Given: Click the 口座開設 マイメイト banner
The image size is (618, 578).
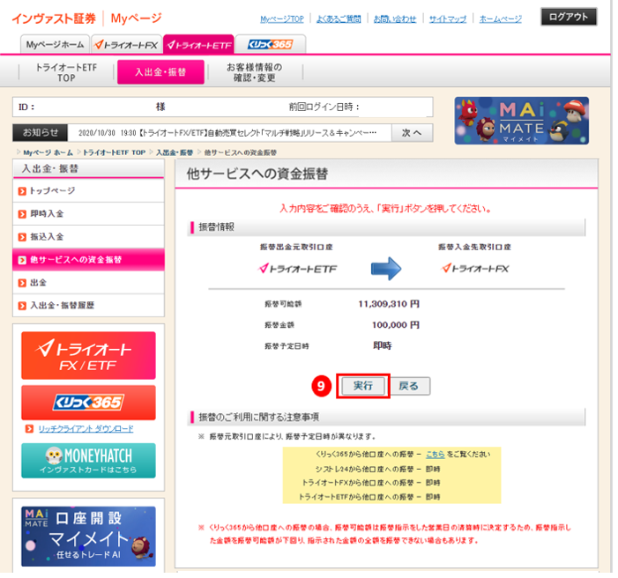Looking at the screenshot, I should pyautogui.click(x=88, y=537).
